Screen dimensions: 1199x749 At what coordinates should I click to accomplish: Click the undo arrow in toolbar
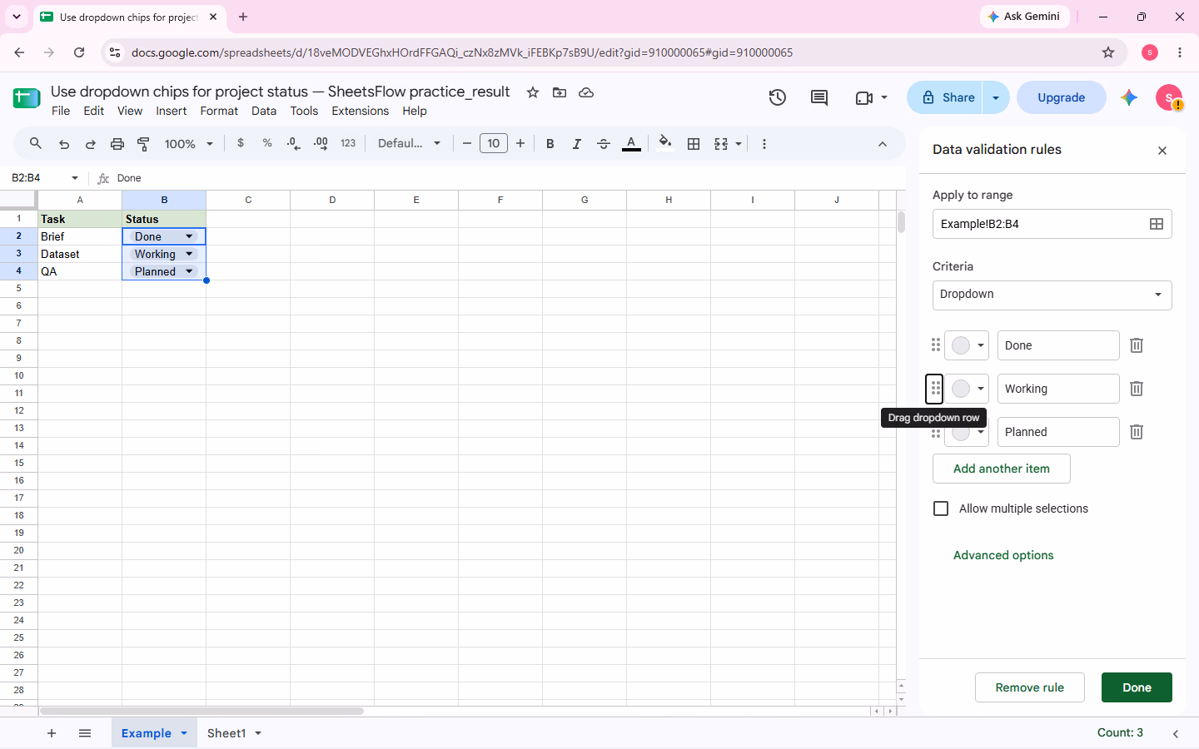64,144
